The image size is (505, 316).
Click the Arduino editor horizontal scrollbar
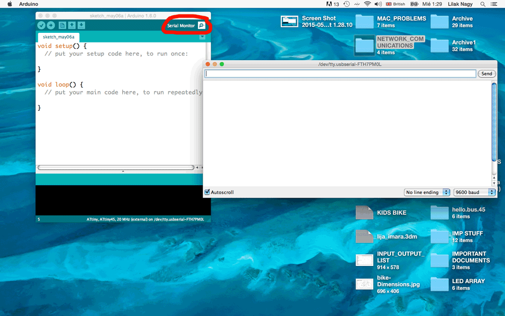[x=116, y=167]
